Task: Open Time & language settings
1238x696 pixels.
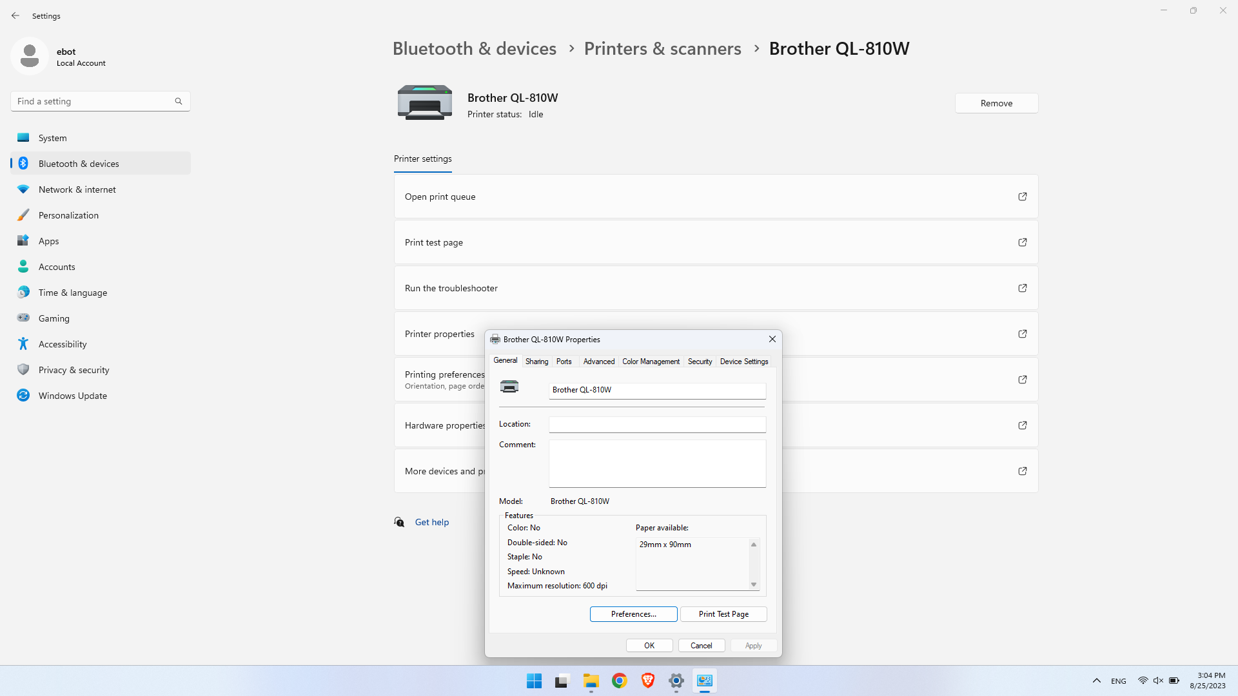Action: (x=101, y=293)
